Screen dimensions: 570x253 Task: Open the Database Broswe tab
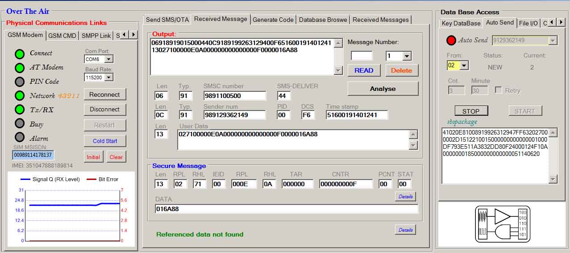tap(323, 20)
